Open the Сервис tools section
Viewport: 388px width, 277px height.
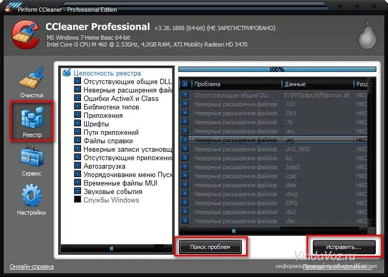point(31,161)
